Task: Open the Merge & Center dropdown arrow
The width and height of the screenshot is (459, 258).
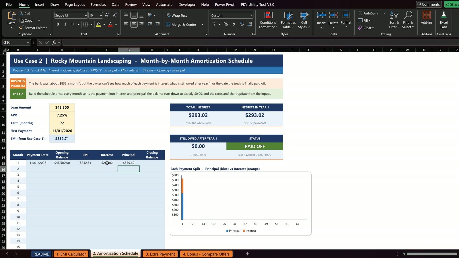Action: pos(203,25)
